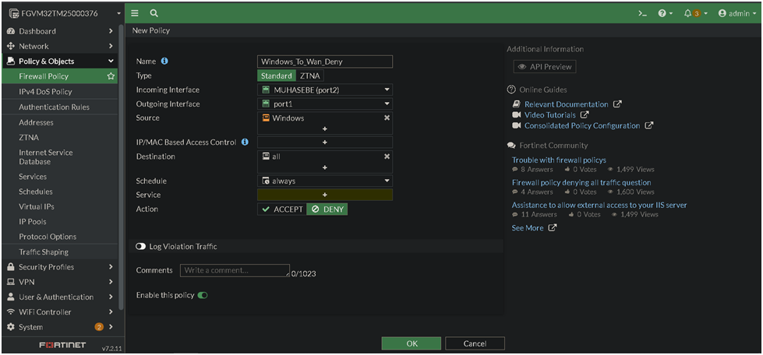Click the System alert badge showing 2
Image resolution: width=763 pixels, height=355 pixels.
click(x=99, y=327)
